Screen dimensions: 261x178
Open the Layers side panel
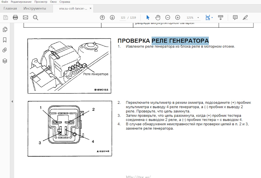click(5, 61)
